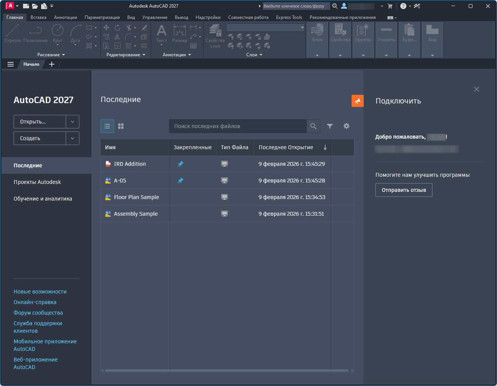Click the magnifier icon beside the keyword field
Screen dimensions: 497x386
335,6
